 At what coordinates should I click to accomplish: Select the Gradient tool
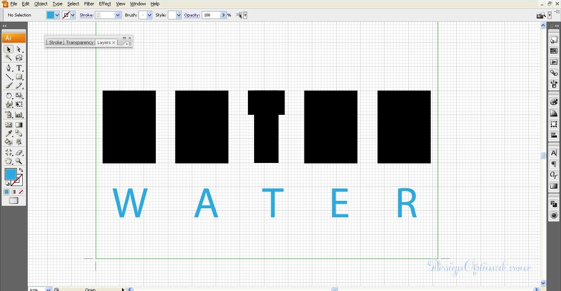coord(19,125)
